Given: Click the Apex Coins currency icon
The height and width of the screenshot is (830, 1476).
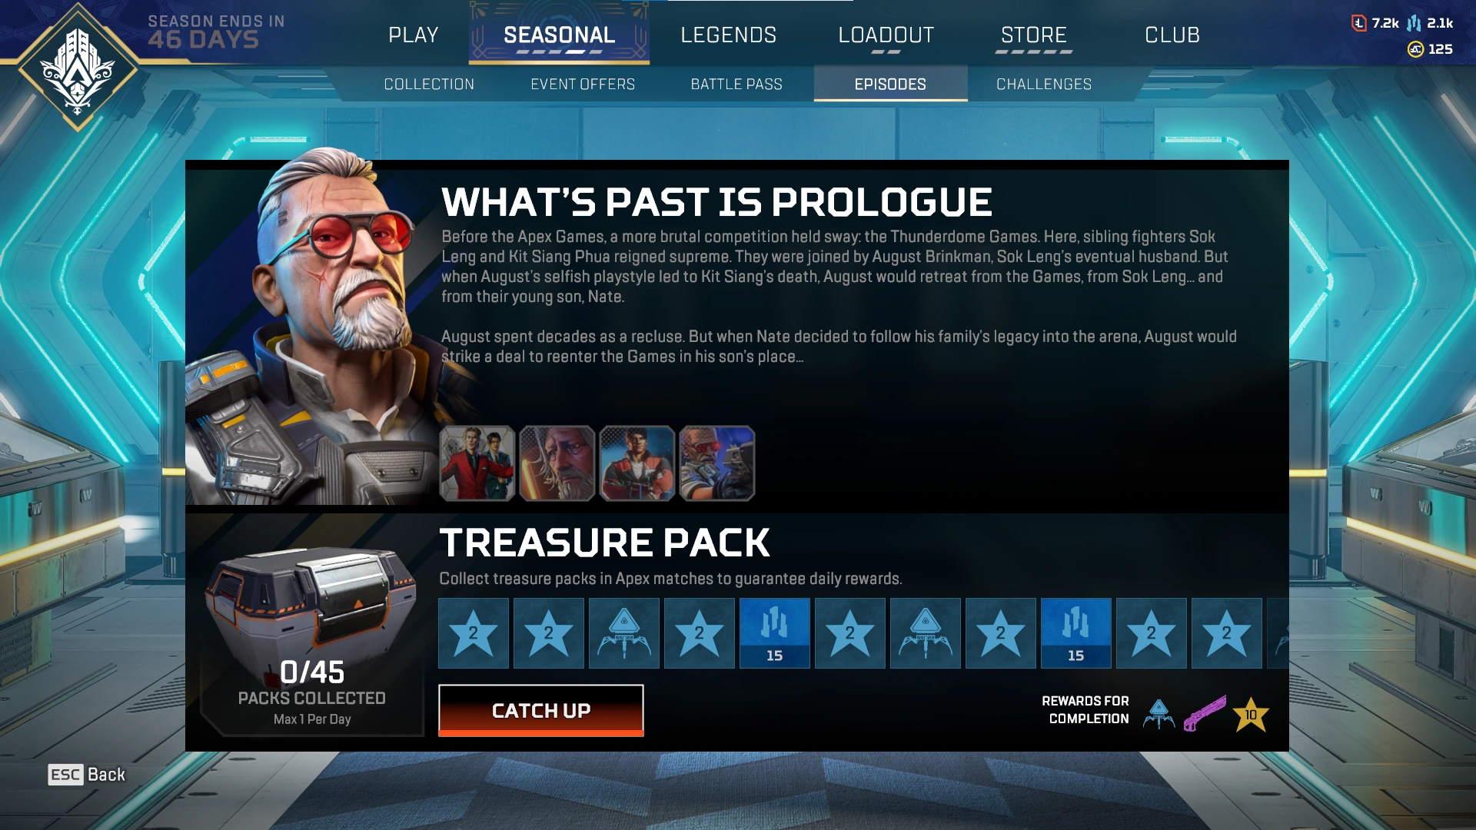Looking at the screenshot, I should coord(1415,49).
